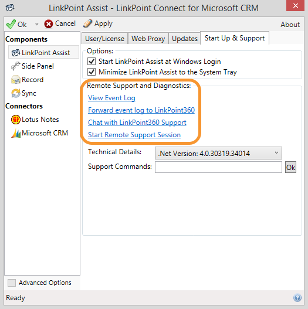Click Chat with LinkPoint360 Support link
Screen dimensions: 308x309
point(137,123)
